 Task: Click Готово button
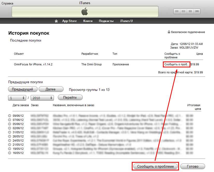[192, 166]
